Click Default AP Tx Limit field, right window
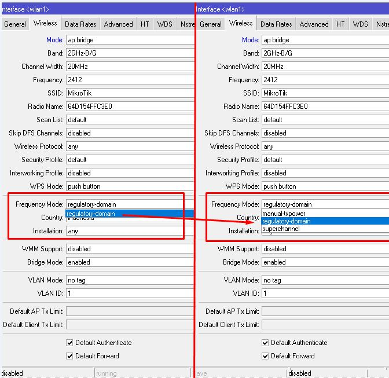 point(325,311)
